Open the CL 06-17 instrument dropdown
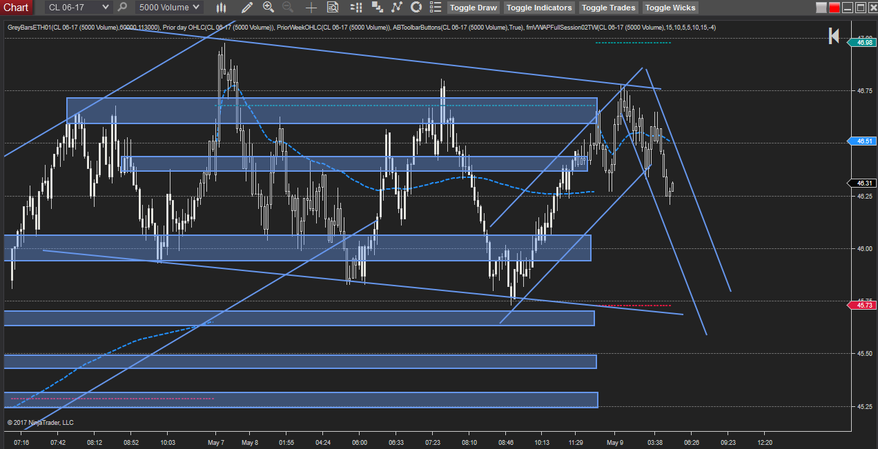Viewport: 878px width, 449px height. (78, 7)
